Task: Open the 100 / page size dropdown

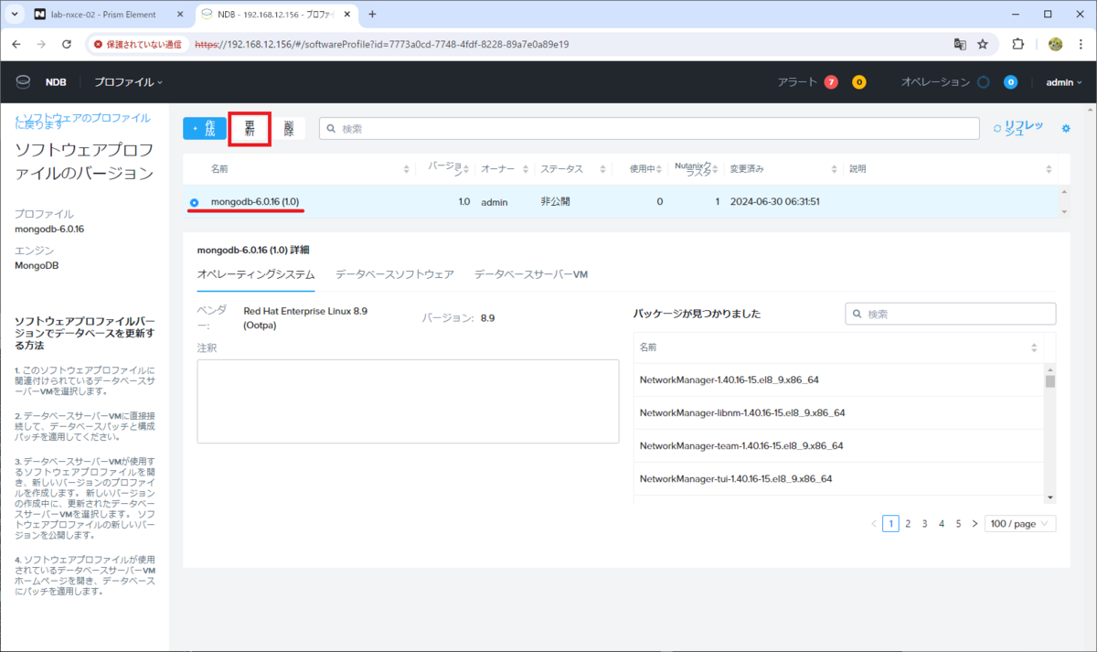Action: point(1020,524)
